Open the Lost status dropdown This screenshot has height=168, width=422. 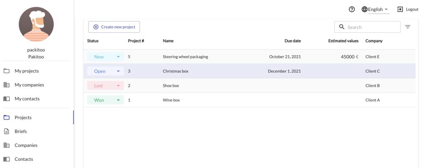(x=105, y=86)
